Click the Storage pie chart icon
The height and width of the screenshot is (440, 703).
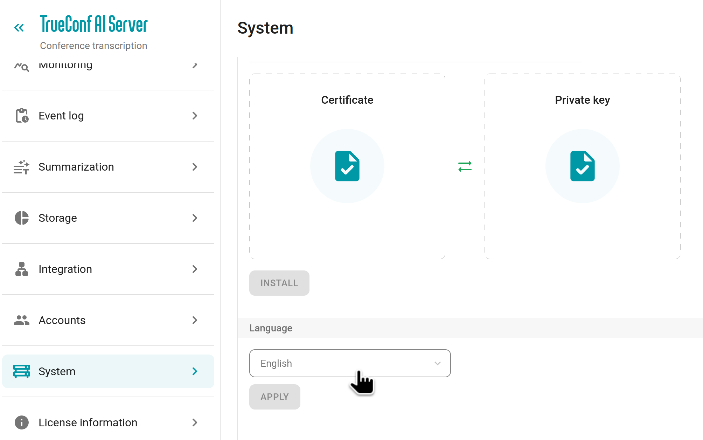[x=22, y=218]
